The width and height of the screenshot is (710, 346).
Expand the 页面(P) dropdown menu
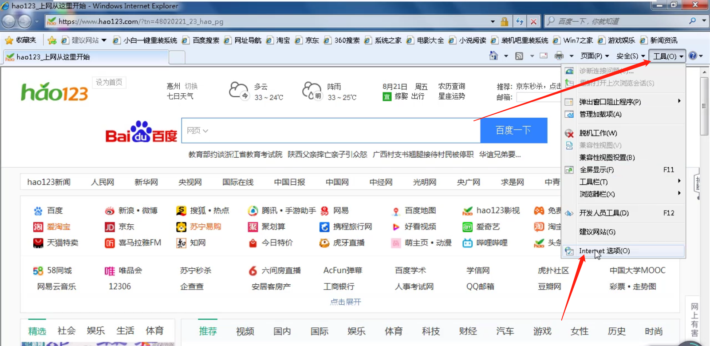coord(595,56)
